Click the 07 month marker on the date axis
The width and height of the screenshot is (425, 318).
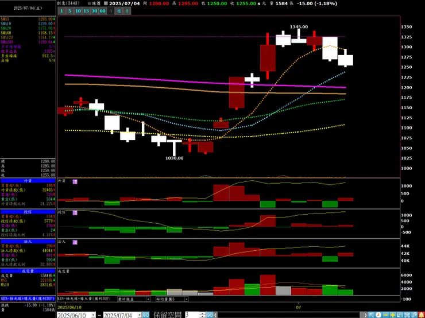click(298, 307)
